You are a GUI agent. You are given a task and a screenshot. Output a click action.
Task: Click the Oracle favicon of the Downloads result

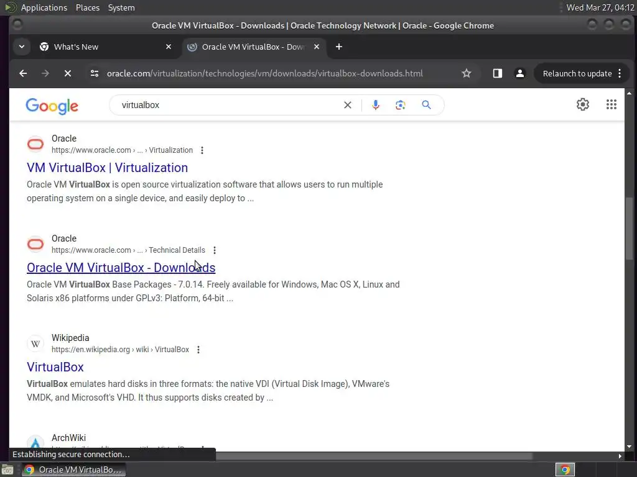pyautogui.click(x=35, y=243)
